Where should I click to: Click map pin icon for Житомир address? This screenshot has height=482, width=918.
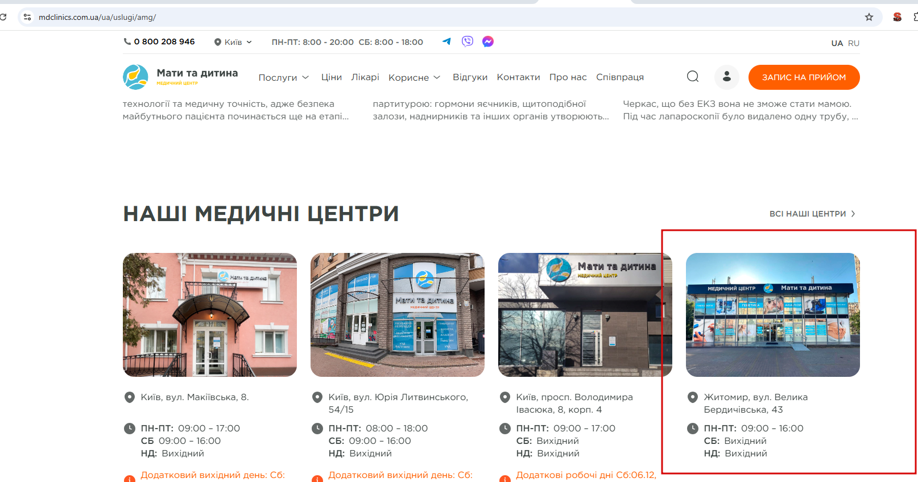click(x=693, y=397)
